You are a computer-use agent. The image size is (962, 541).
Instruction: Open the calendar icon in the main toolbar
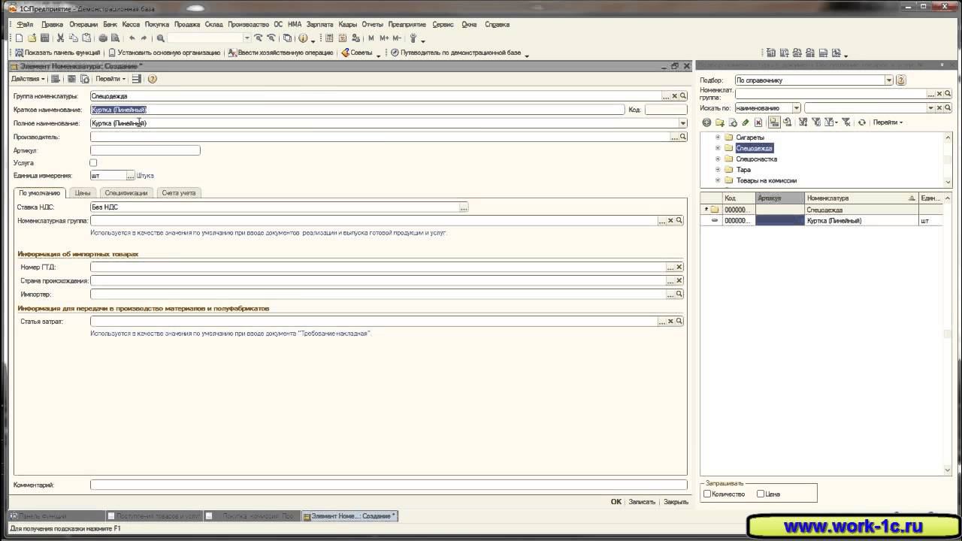point(343,38)
